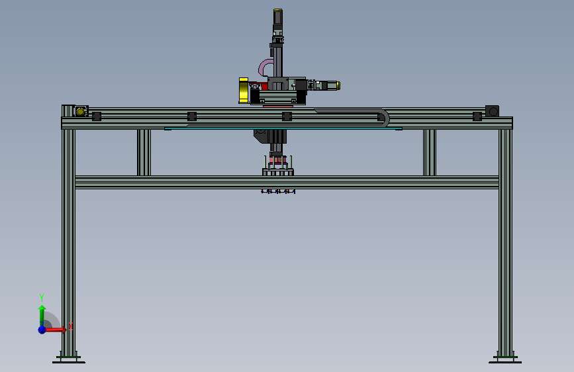Screen dimensions: 574x372
Task: Select the right short vertical strut between beams
Action: coord(430,152)
